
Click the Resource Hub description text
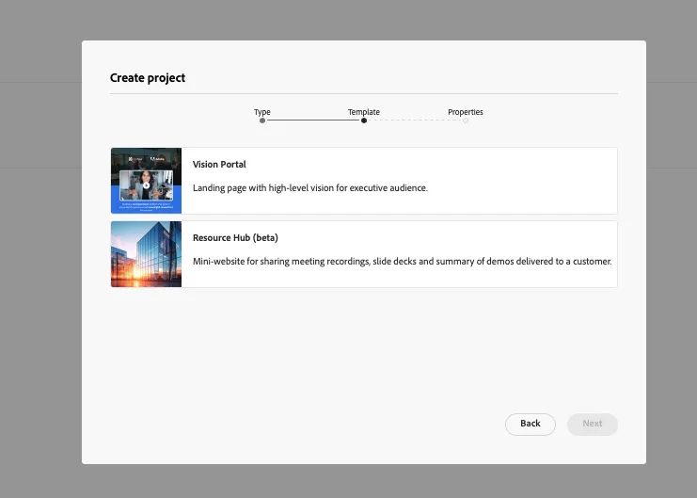coord(402,262)
